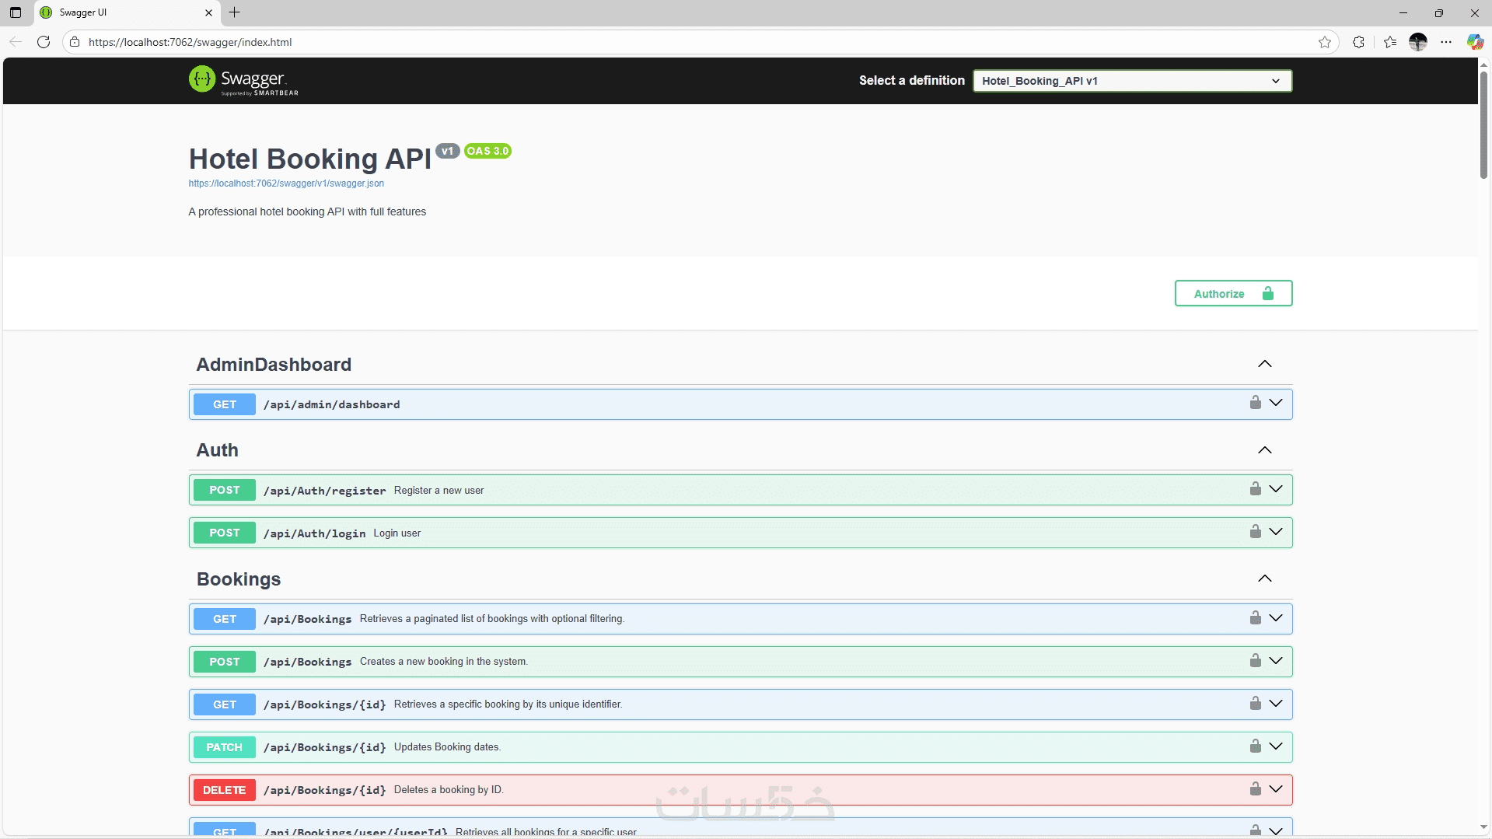
Task: Click lock icon on PATCH /api/Bookings/{id} row
Action: (1255, 746)
